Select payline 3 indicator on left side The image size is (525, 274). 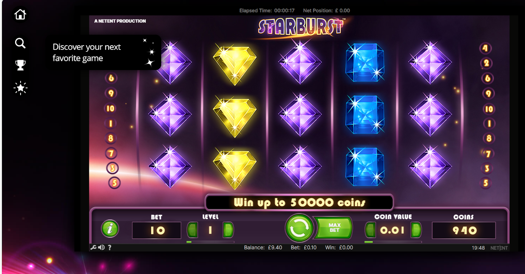click(x=113, y=168)
